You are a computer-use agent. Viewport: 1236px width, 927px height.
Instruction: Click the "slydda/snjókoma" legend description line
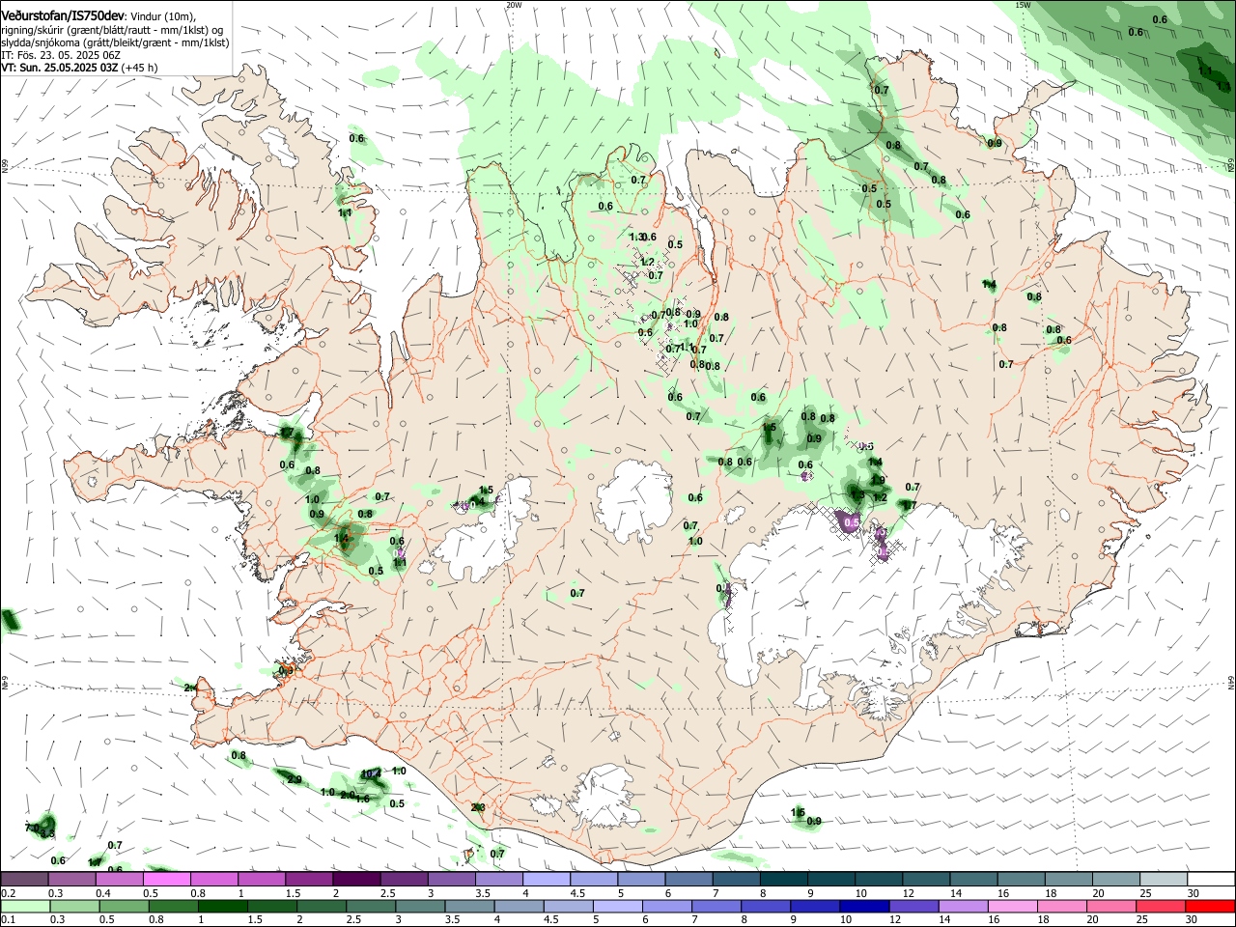[x=115, y=42]
